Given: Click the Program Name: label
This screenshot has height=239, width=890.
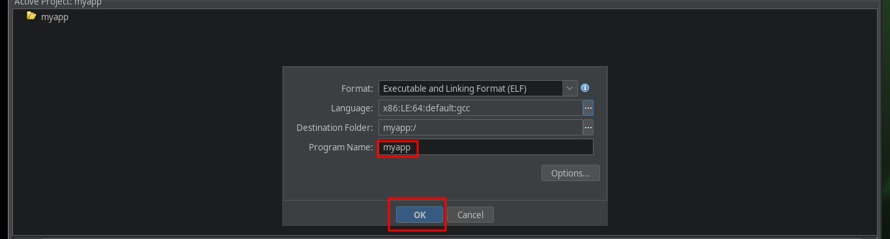Looking at the screenshot, I should click(x=341, y=147).
